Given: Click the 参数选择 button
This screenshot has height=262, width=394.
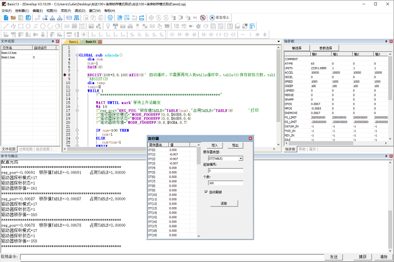Looking at the screenshot, I should click(x=326, y=48).
